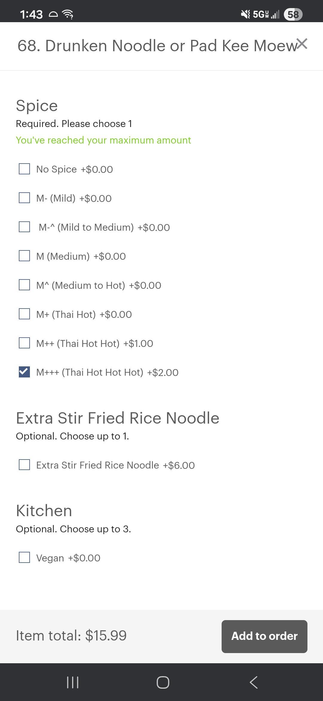
Task: Tap the Wi-Fi status bar icon
Action: point(68,14)
